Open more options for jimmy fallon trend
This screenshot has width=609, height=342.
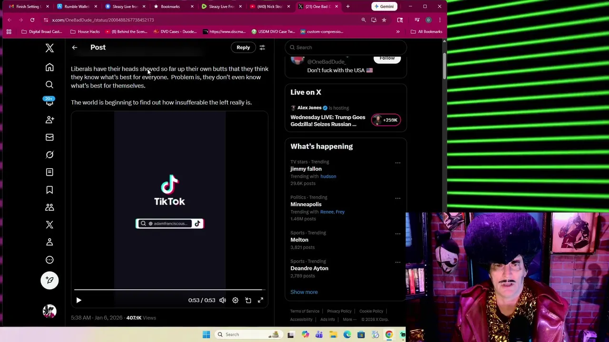tap(398, 163)
